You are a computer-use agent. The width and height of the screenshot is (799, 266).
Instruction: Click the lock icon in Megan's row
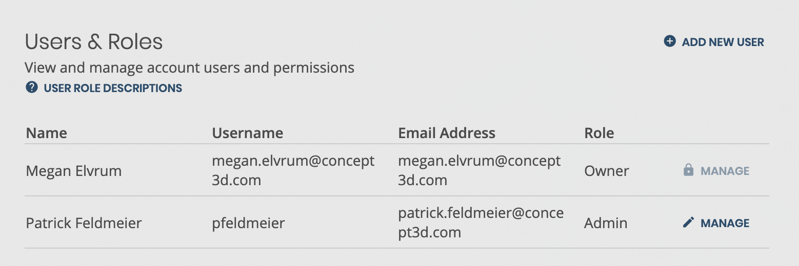688,170
